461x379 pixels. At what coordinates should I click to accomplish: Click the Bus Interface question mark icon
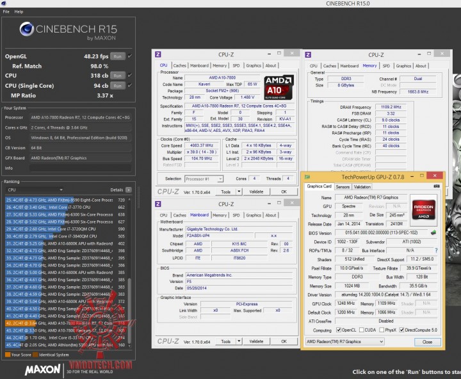pyautogui.click(x=436, y=250)
